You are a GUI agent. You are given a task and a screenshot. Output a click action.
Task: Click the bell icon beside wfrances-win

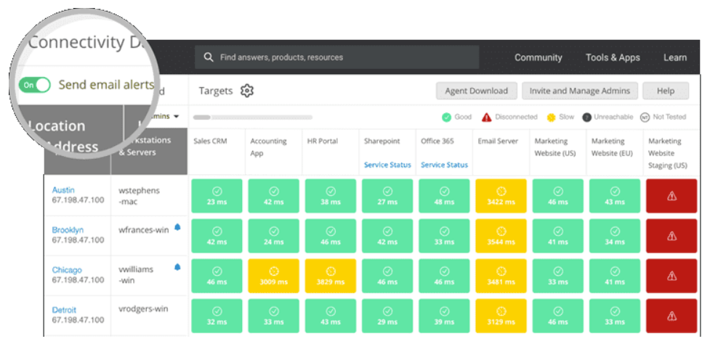click(177, 227)
